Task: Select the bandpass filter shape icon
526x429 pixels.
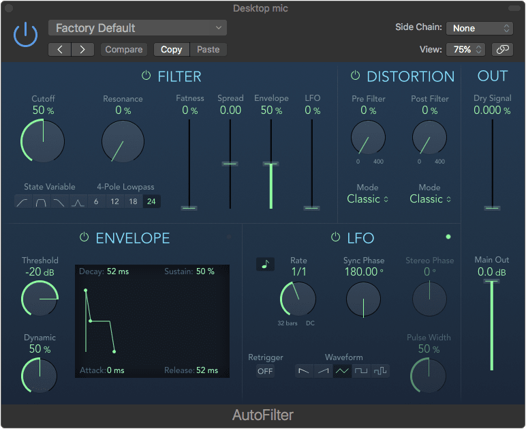Action: click(x=42, y=202)
